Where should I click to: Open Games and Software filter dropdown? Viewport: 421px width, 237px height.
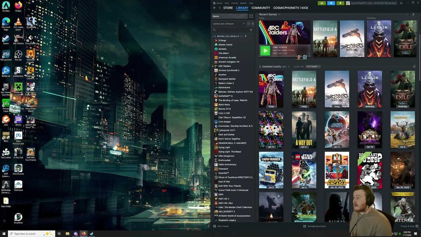228,24
